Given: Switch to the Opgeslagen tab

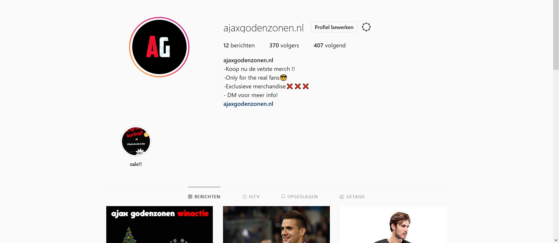Looking at the screenshot, I should [300, 197].
